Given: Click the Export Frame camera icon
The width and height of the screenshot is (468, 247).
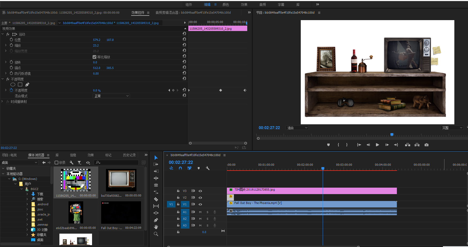Looking at the screenshot, I should point(427,145).
